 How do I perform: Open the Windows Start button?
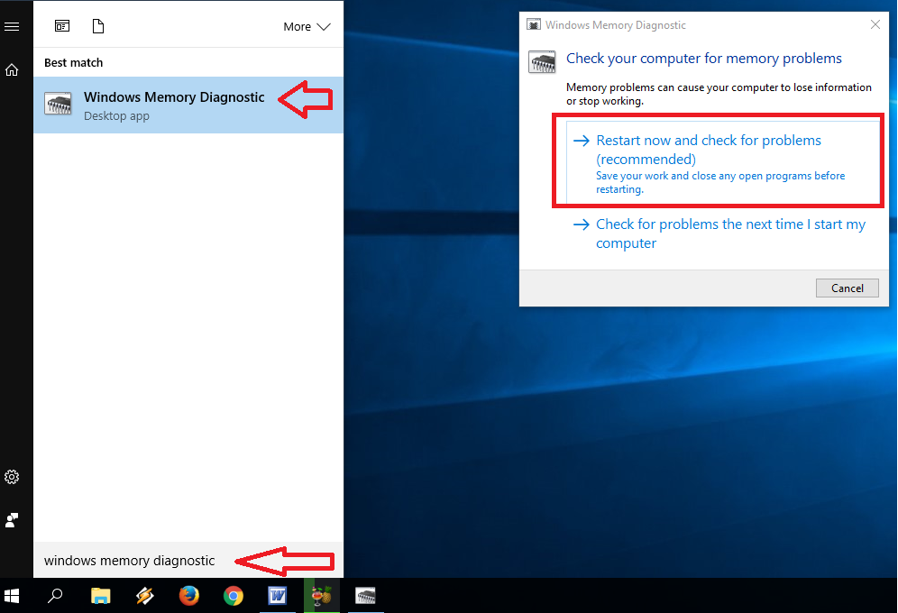tap(12, 595)
